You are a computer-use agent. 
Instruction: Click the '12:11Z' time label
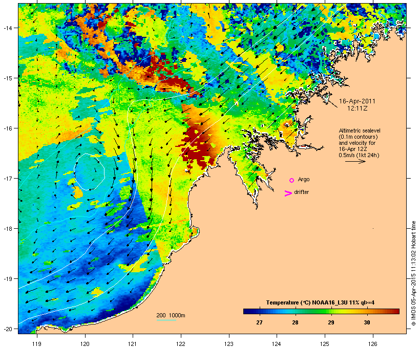(358, 108)
